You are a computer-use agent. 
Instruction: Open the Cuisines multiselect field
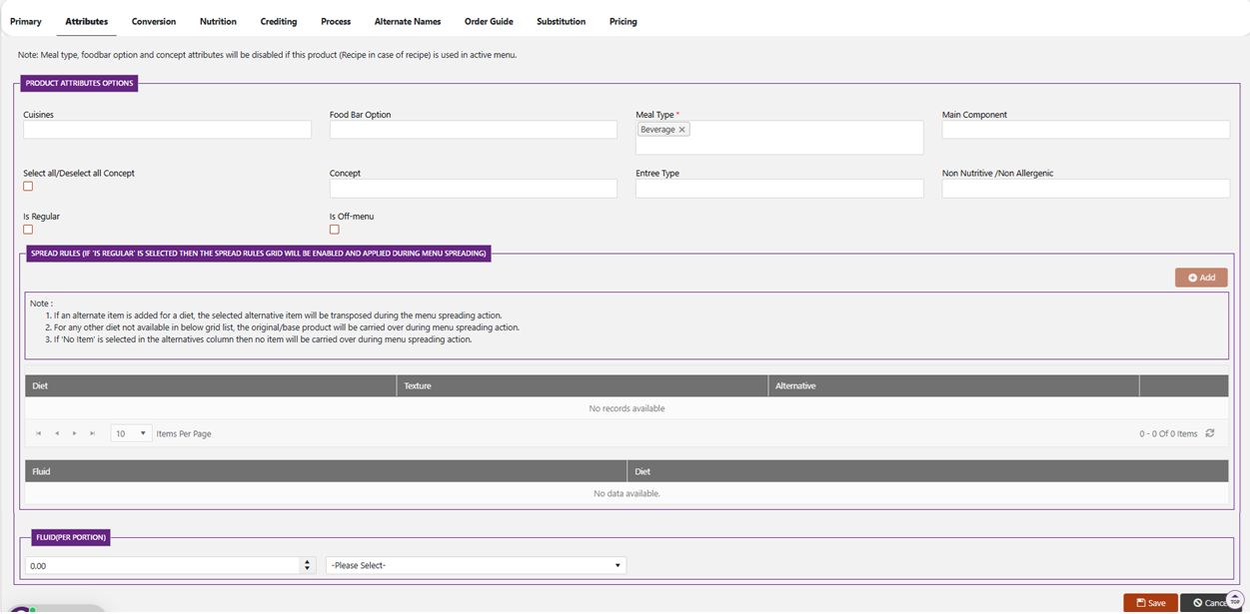[167, 130]
